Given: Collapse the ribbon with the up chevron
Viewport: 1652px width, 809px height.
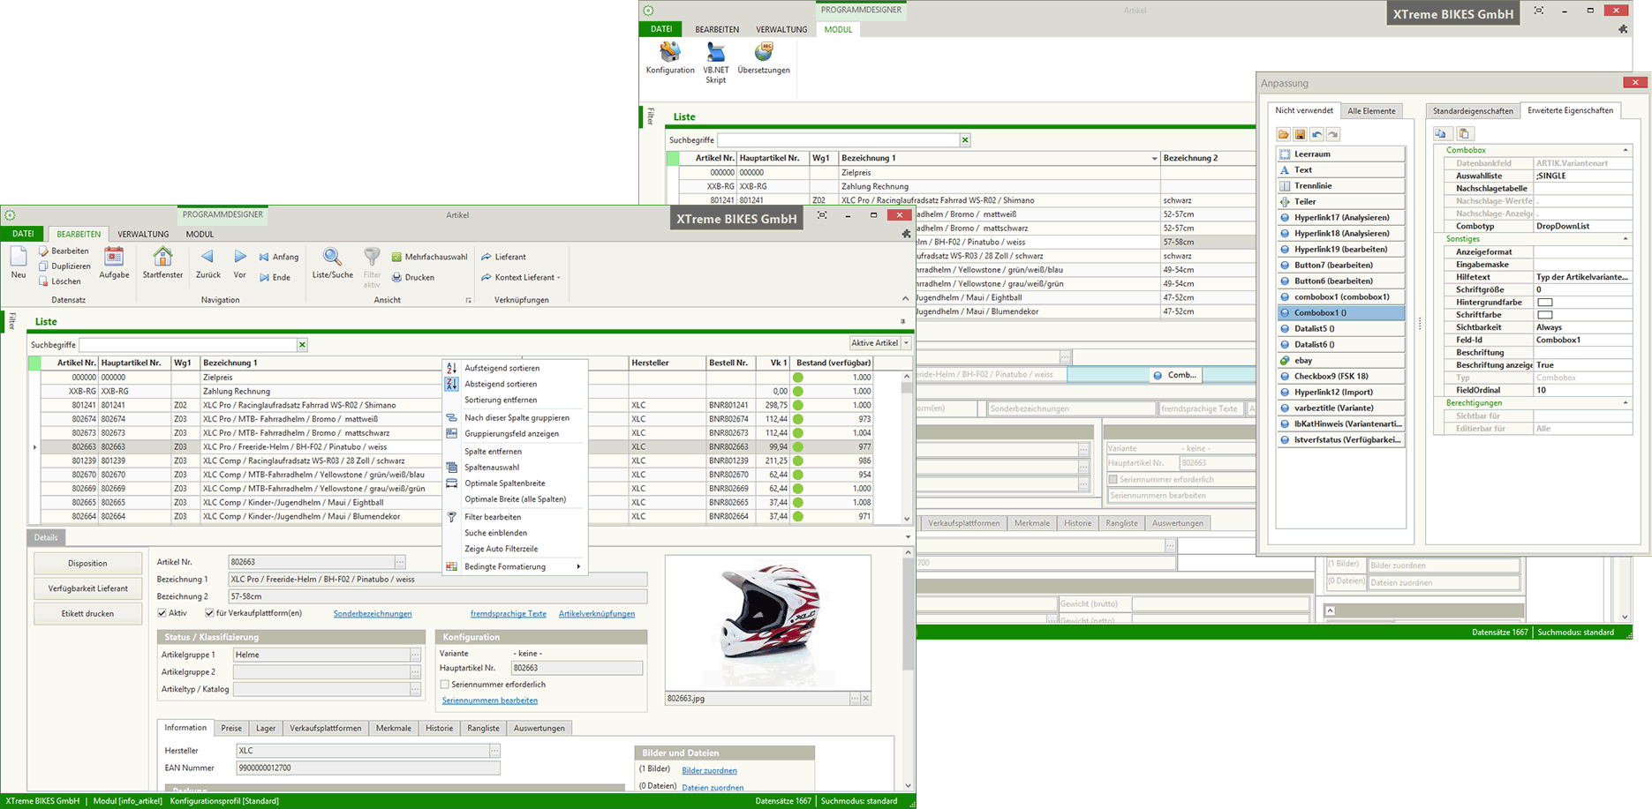Looking at the screenshot, I should click(x=905, y=299).
